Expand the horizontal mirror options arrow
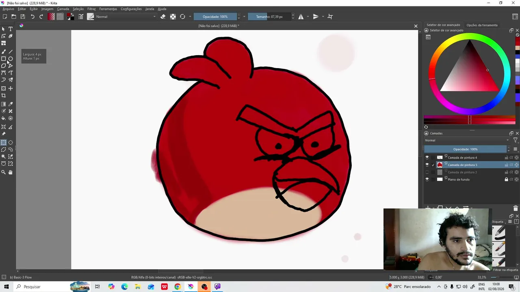The image size is (520, 292). [x=308, y=17]
